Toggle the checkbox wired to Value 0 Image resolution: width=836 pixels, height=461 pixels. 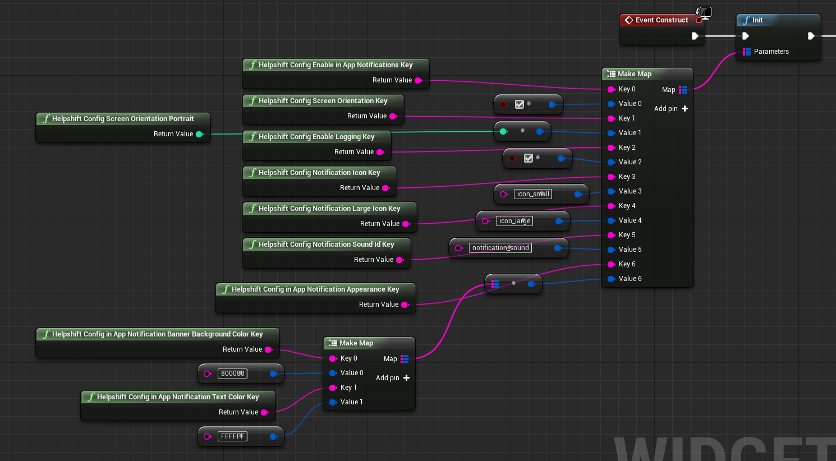click(520, 104)
